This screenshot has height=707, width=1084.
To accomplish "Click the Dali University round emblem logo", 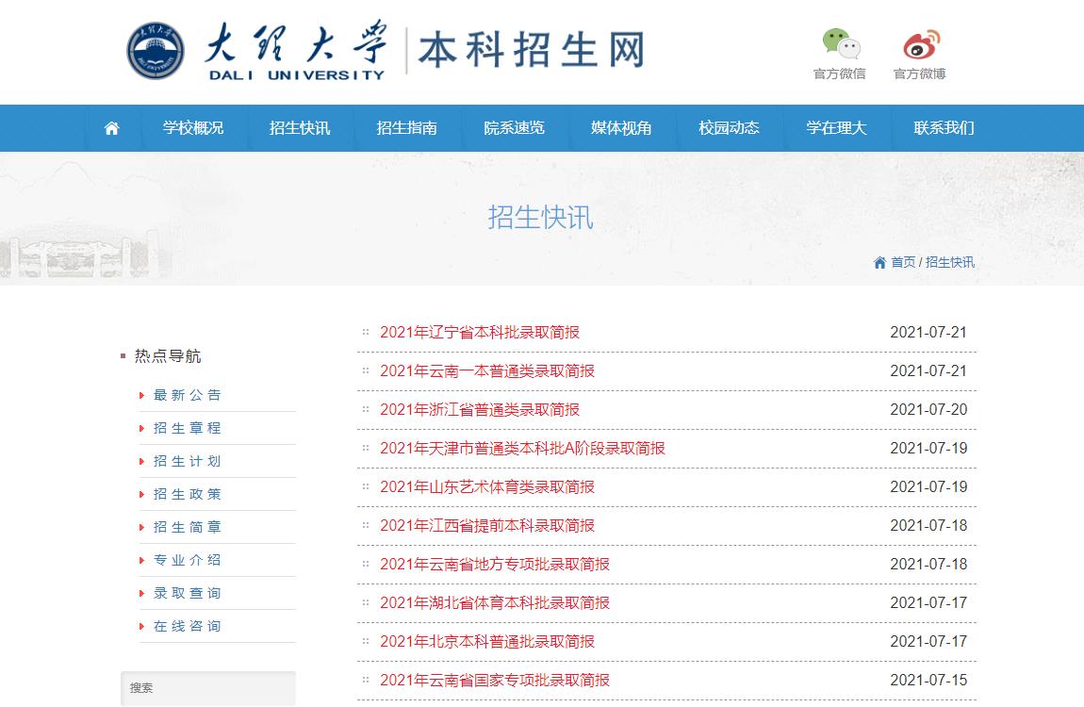I will point(156,51).
